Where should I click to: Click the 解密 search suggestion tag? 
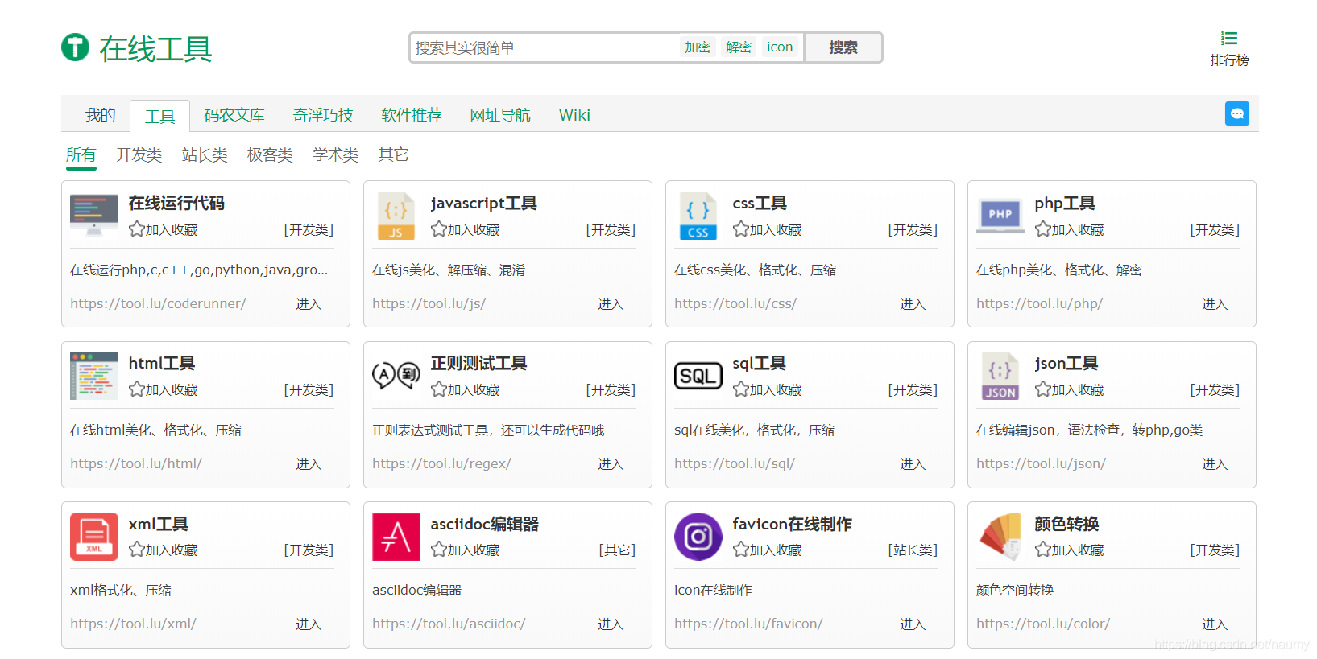739,47
